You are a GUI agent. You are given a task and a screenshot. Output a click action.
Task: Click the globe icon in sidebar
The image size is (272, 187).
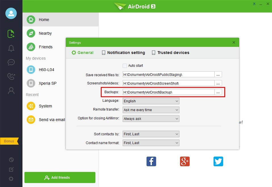click(x=11, y=159)
